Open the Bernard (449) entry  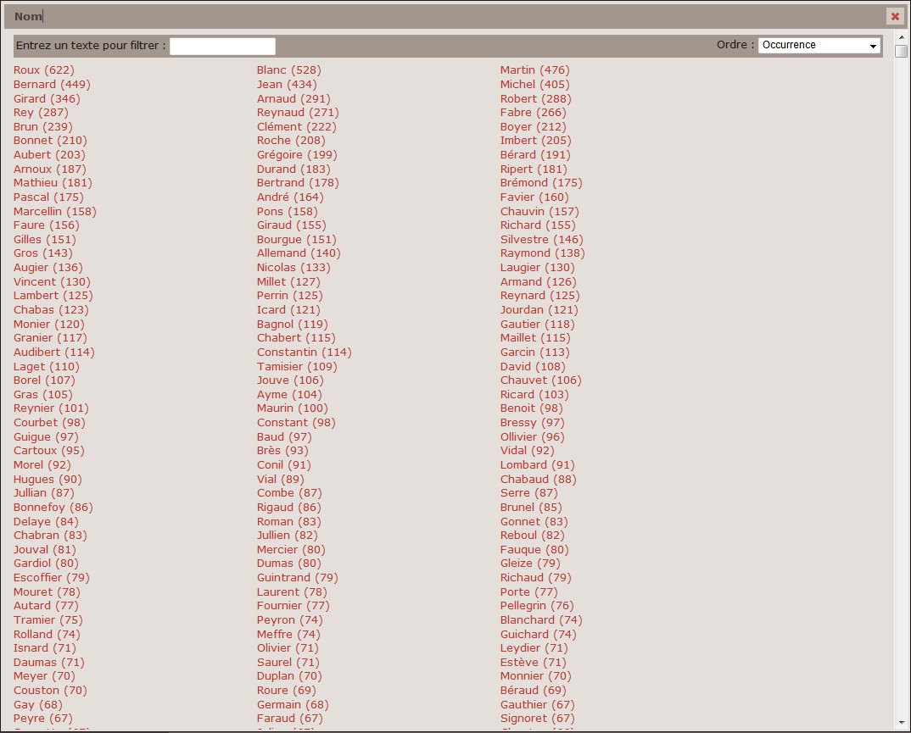point(52,85)
